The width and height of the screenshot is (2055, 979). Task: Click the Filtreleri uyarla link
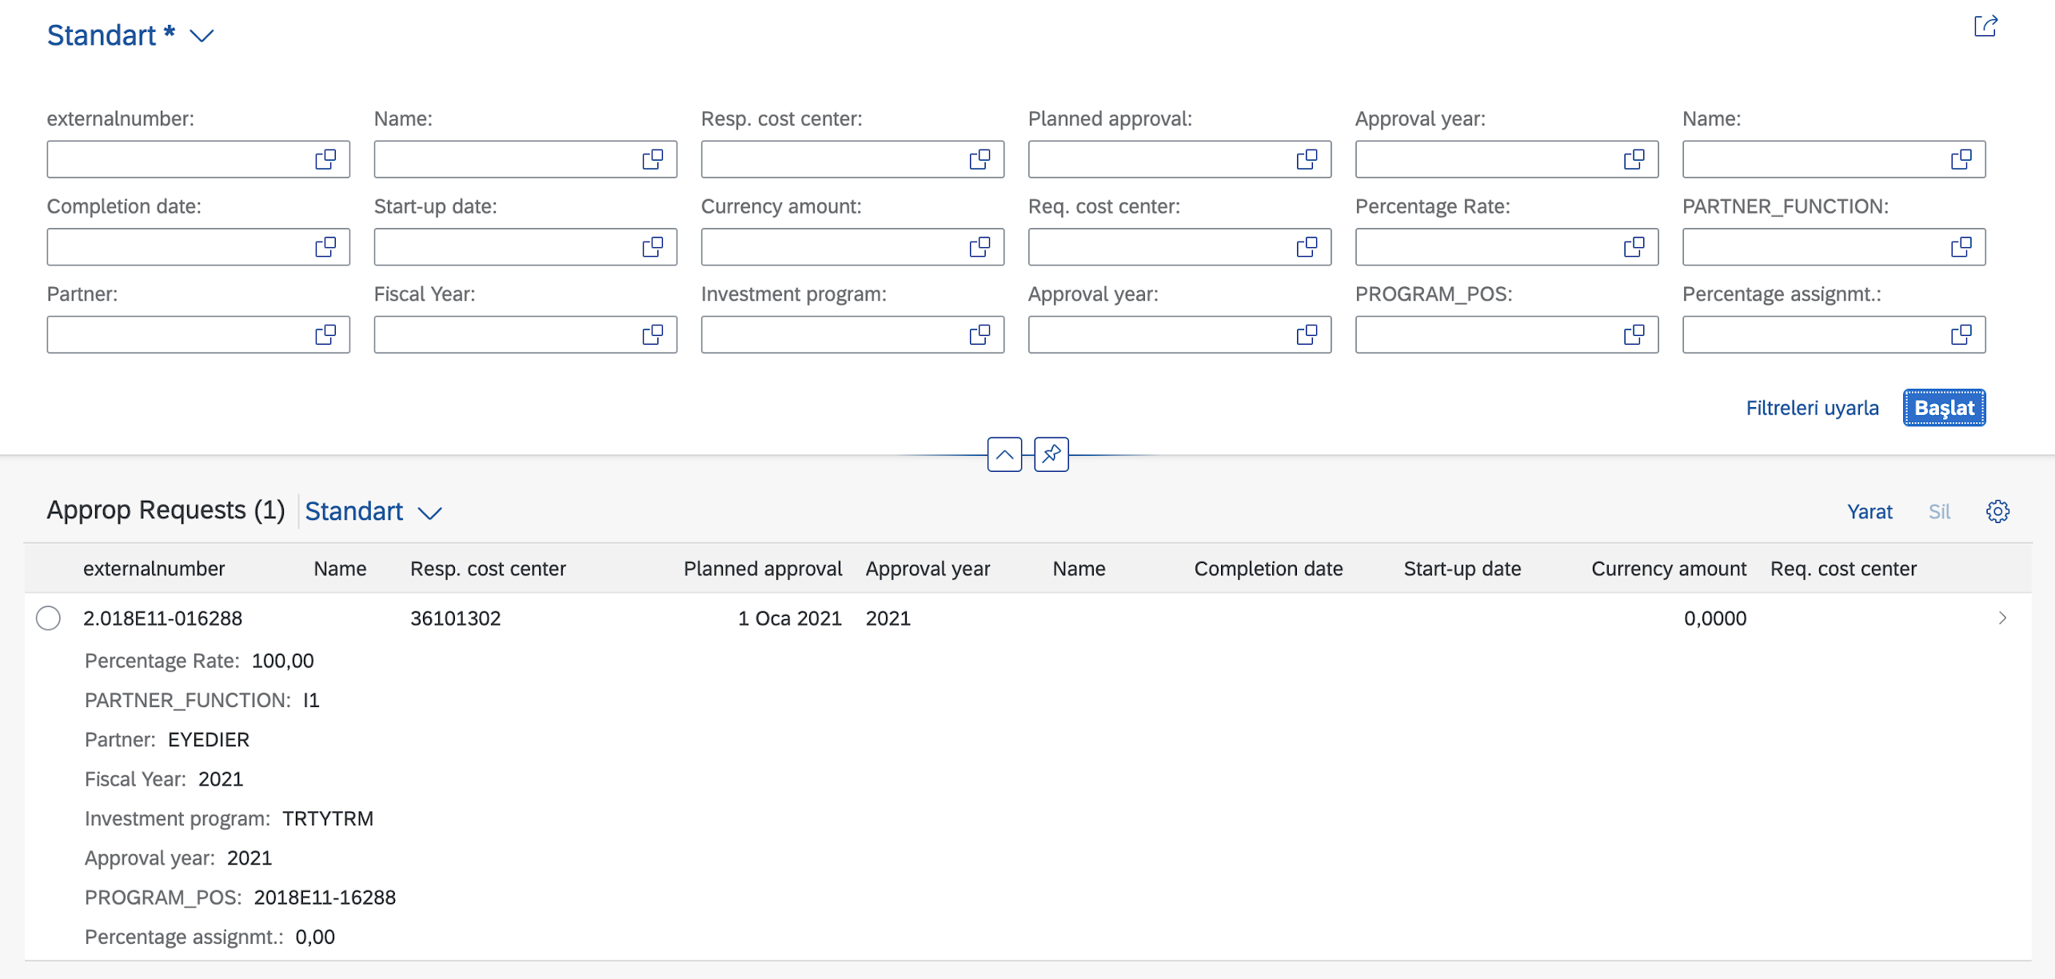point(1812,408)
